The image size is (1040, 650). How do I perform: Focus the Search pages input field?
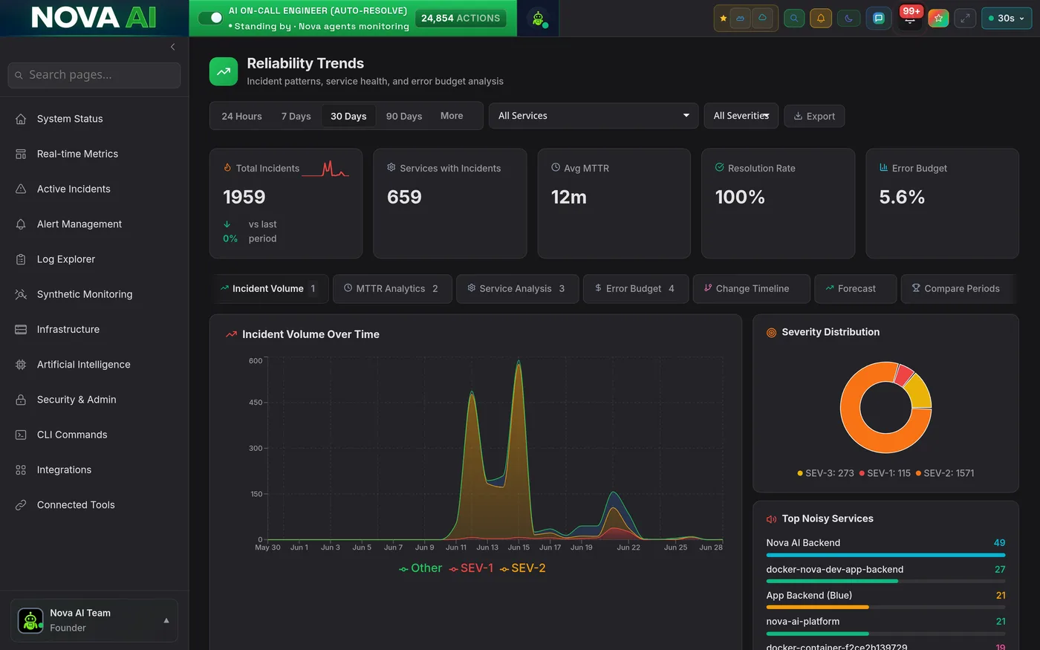[94, 75]
